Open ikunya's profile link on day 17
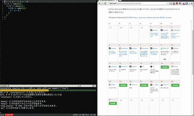 click(x=176, y=66)
